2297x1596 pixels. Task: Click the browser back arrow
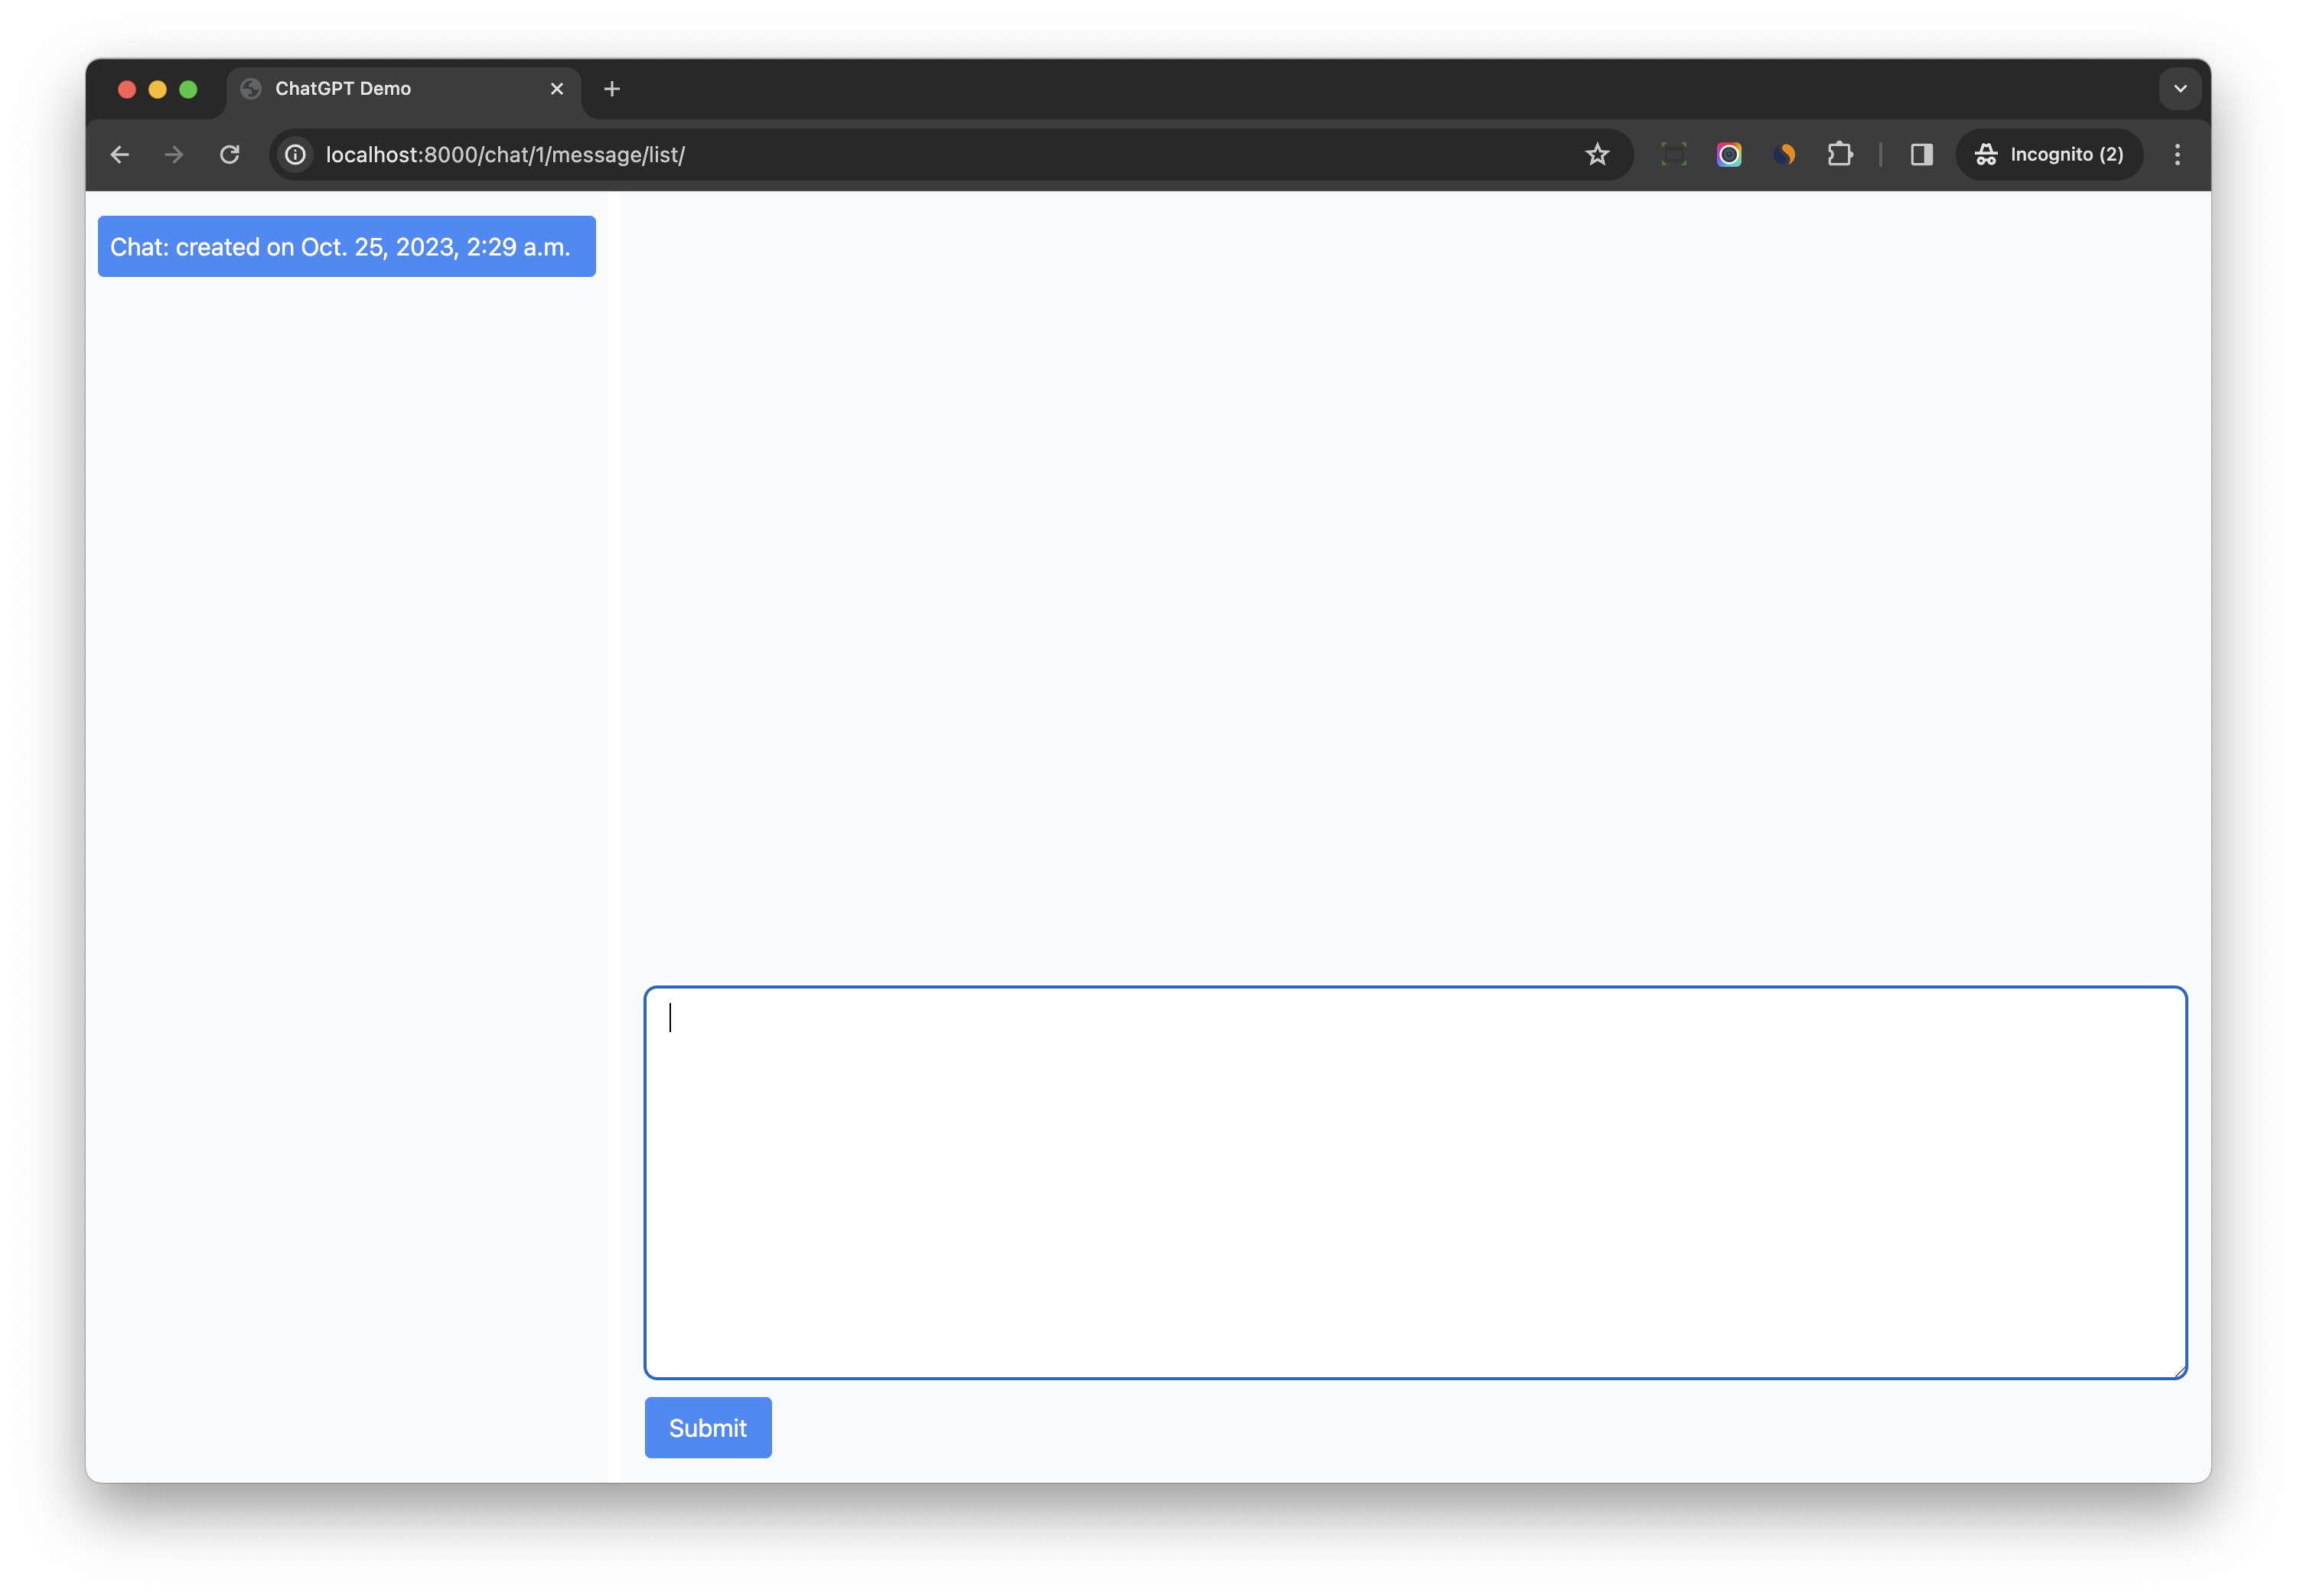pos(120,155)
